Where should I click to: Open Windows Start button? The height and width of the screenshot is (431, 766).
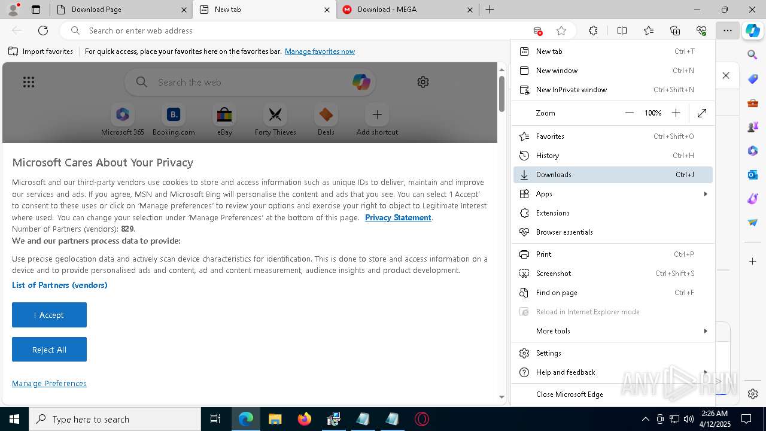pos(14,419)
